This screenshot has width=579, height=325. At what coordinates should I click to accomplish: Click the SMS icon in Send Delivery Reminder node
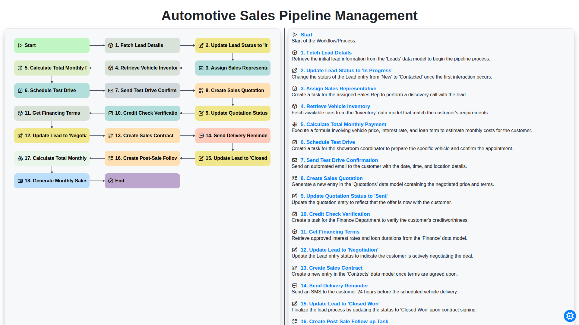click(201, 136)
